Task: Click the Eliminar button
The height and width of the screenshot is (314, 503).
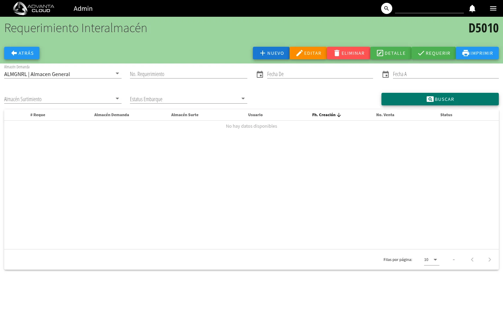Action: [x=349, y=53]
